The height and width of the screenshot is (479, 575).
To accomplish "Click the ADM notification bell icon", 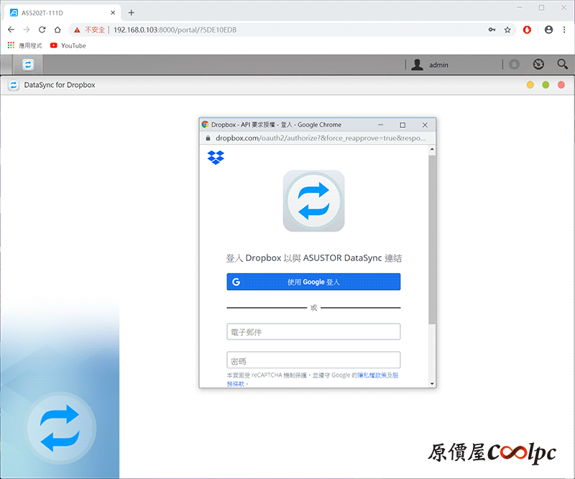I will tap(514, 65).
